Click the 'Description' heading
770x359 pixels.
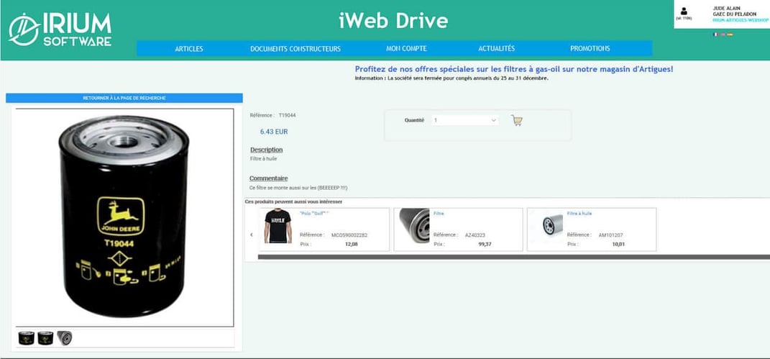tap(266, 150)
